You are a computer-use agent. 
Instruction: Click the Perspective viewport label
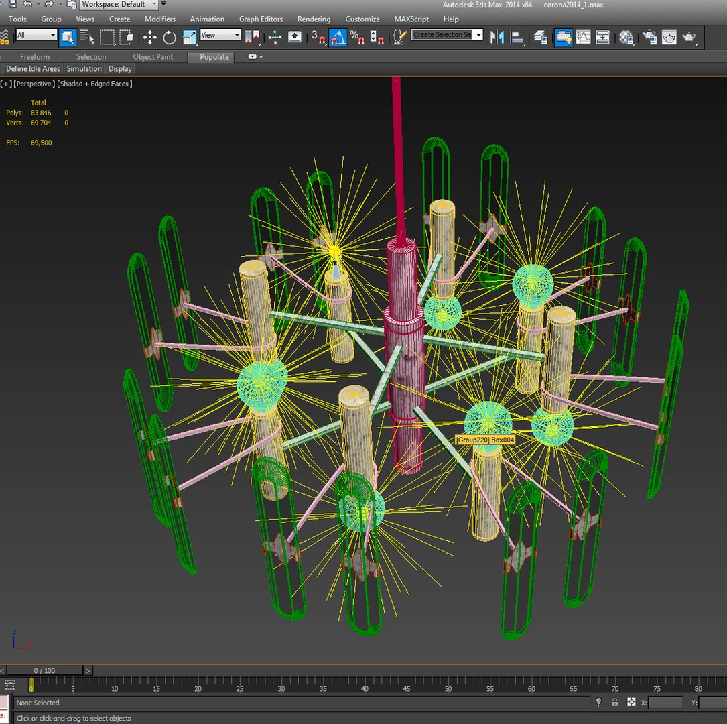tap(34, 84)
